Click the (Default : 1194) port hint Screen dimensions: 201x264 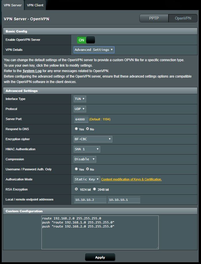point(100,119)
